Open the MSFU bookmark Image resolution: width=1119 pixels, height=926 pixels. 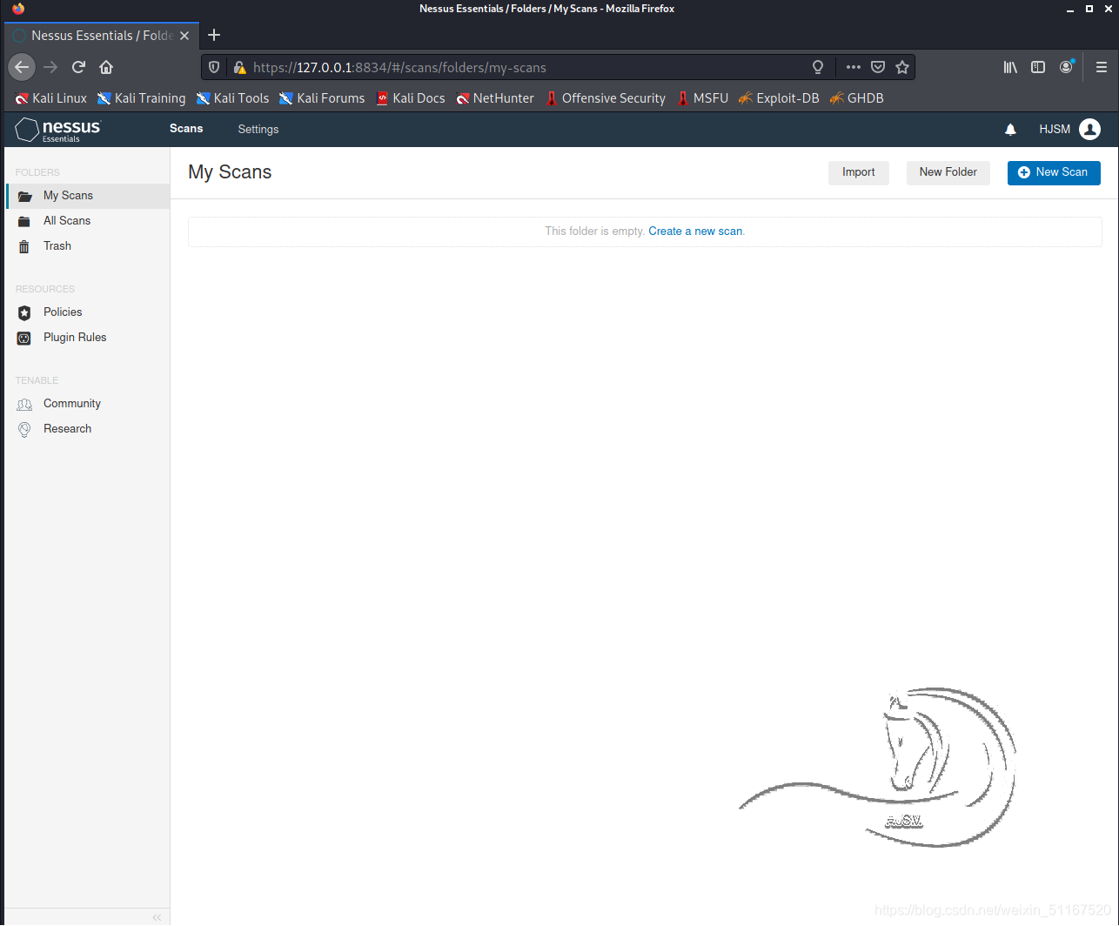pos(702,98)
